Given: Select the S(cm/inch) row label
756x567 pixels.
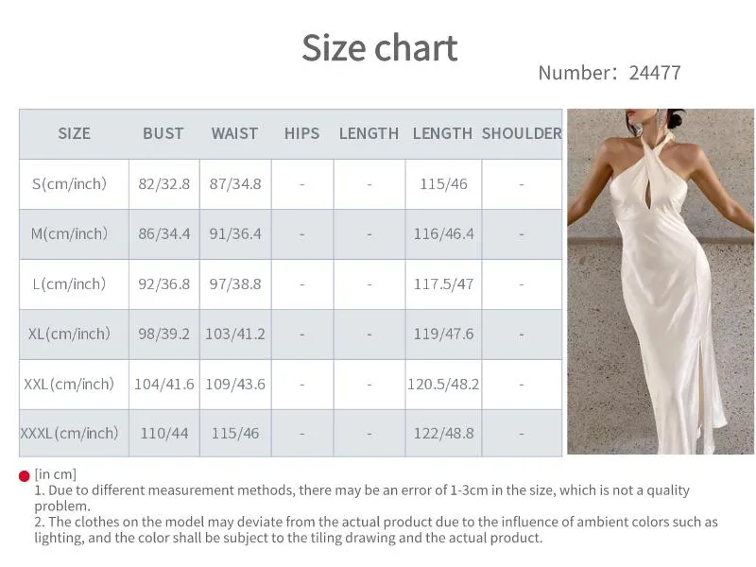Looking at the screenshot, I should (x=69, y=183).
